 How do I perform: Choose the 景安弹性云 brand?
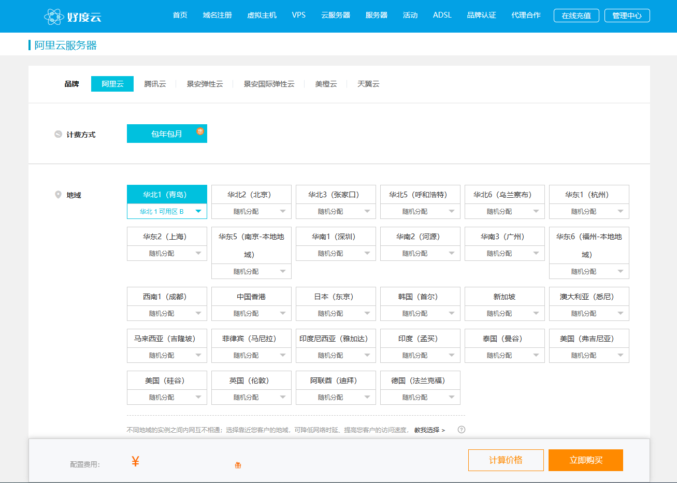[205, 84]
